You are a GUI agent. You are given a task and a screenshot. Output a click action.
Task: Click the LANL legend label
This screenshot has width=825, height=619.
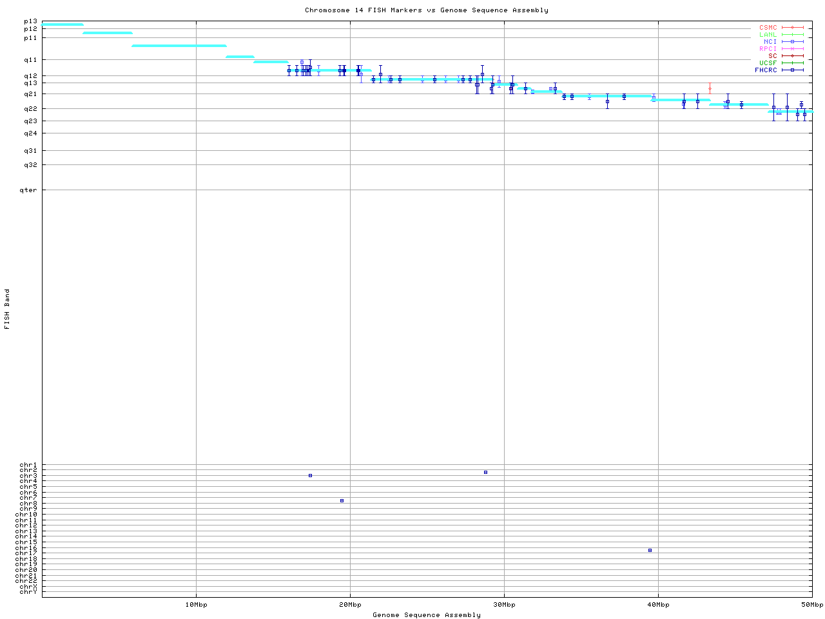[768, 35]
